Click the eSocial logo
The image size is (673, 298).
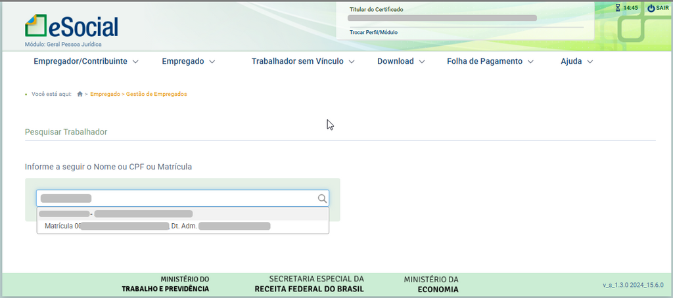72,26
